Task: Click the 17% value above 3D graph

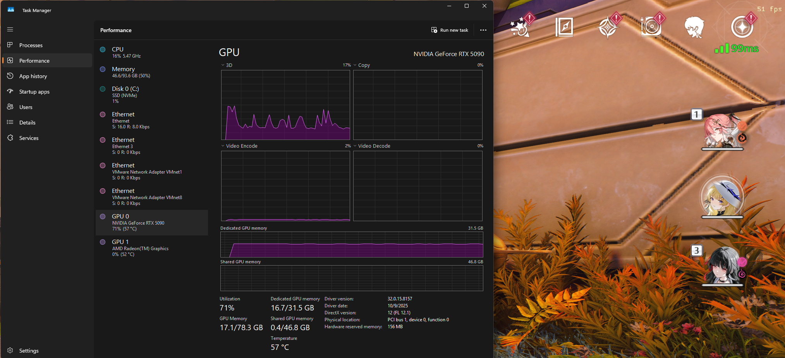Action: (347, 65)
